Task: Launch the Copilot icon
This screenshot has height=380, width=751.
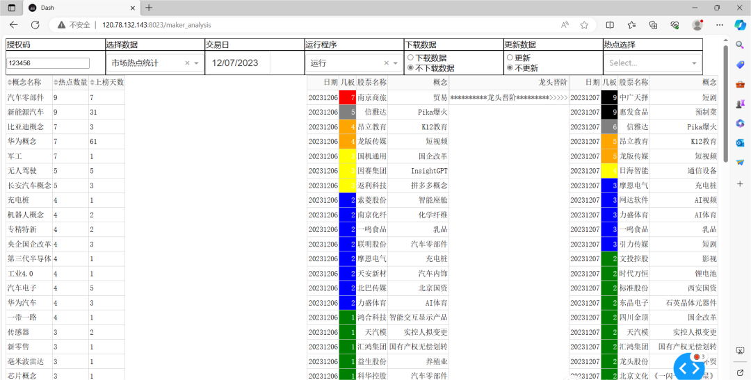Action: click(x=740, y=25)
